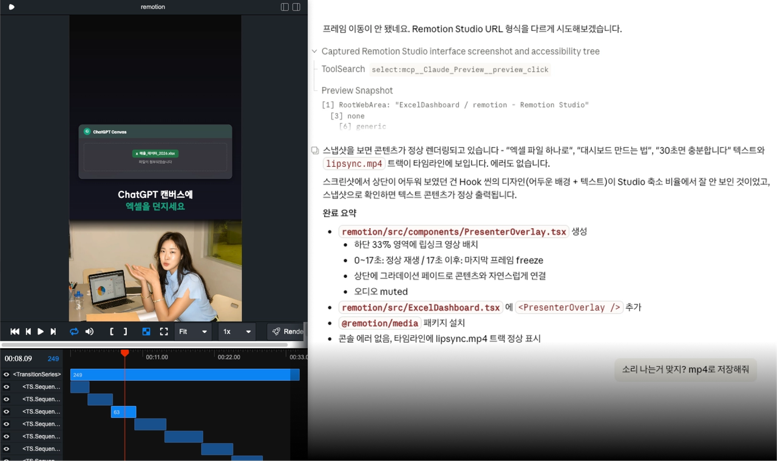Click the @remotion/media package chip
Screen dimensions: 777x461
tap(380, 323)
